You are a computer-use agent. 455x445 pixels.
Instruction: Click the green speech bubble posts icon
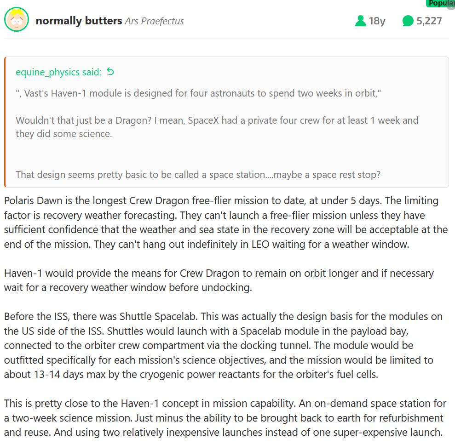(x=408, y=21)
